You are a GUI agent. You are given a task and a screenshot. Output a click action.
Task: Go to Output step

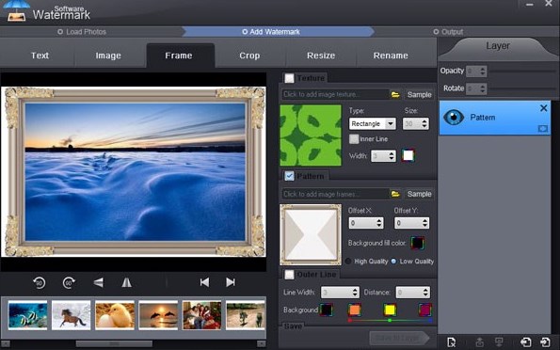[x=448, y=32]
